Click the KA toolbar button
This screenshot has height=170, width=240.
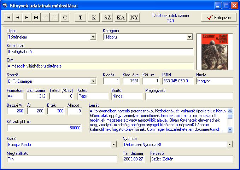tap(121, 17)
